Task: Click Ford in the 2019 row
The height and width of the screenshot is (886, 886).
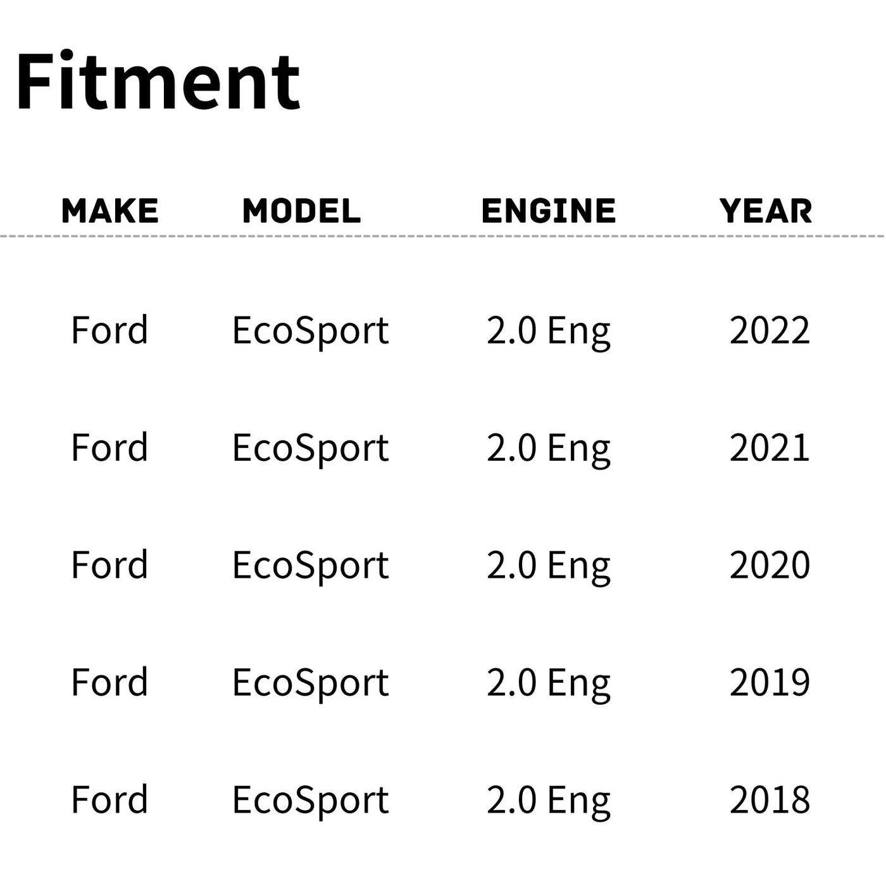Action: (x=109, y=682)
